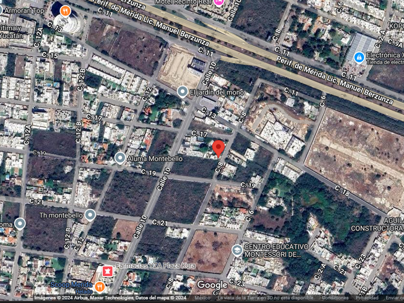Open Centro Educativo Montessori school icon
The width and height of the screenshot is (404, 303).
[x=237, y=251]
